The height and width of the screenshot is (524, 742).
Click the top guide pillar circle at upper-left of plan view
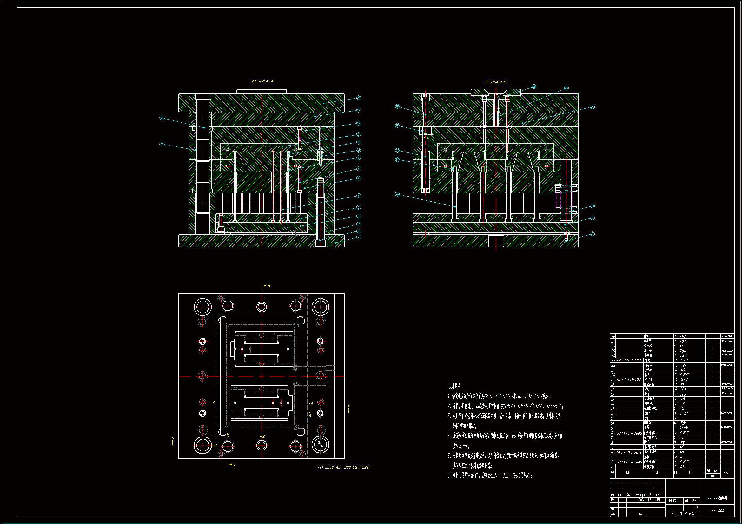[x=202, y=307]
